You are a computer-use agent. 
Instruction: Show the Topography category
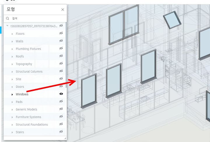[x=61, y=64]
